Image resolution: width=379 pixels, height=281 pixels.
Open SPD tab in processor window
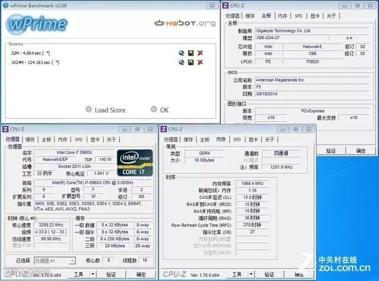[x=79, y=140]
